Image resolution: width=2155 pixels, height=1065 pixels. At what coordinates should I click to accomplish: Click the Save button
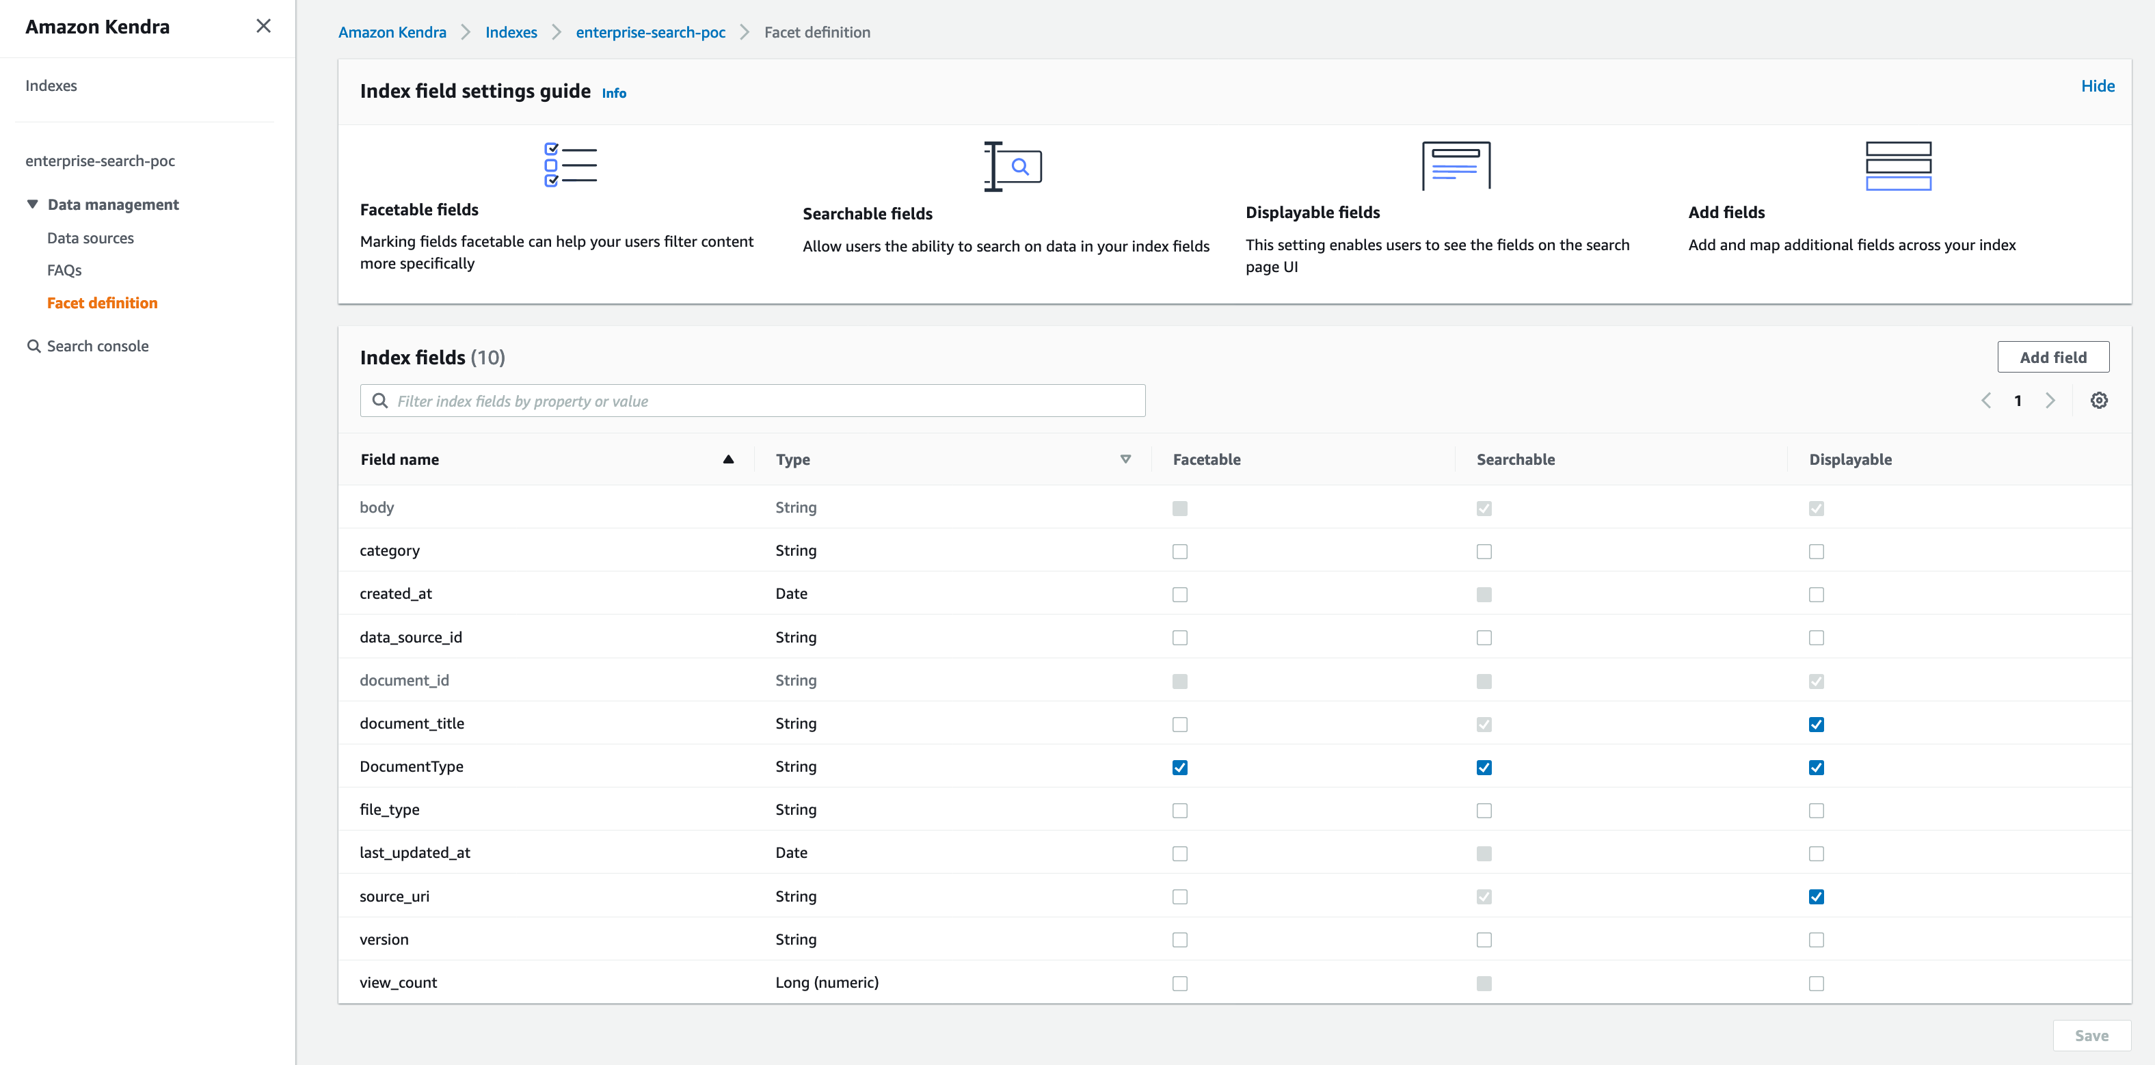coord(2091,1036)
